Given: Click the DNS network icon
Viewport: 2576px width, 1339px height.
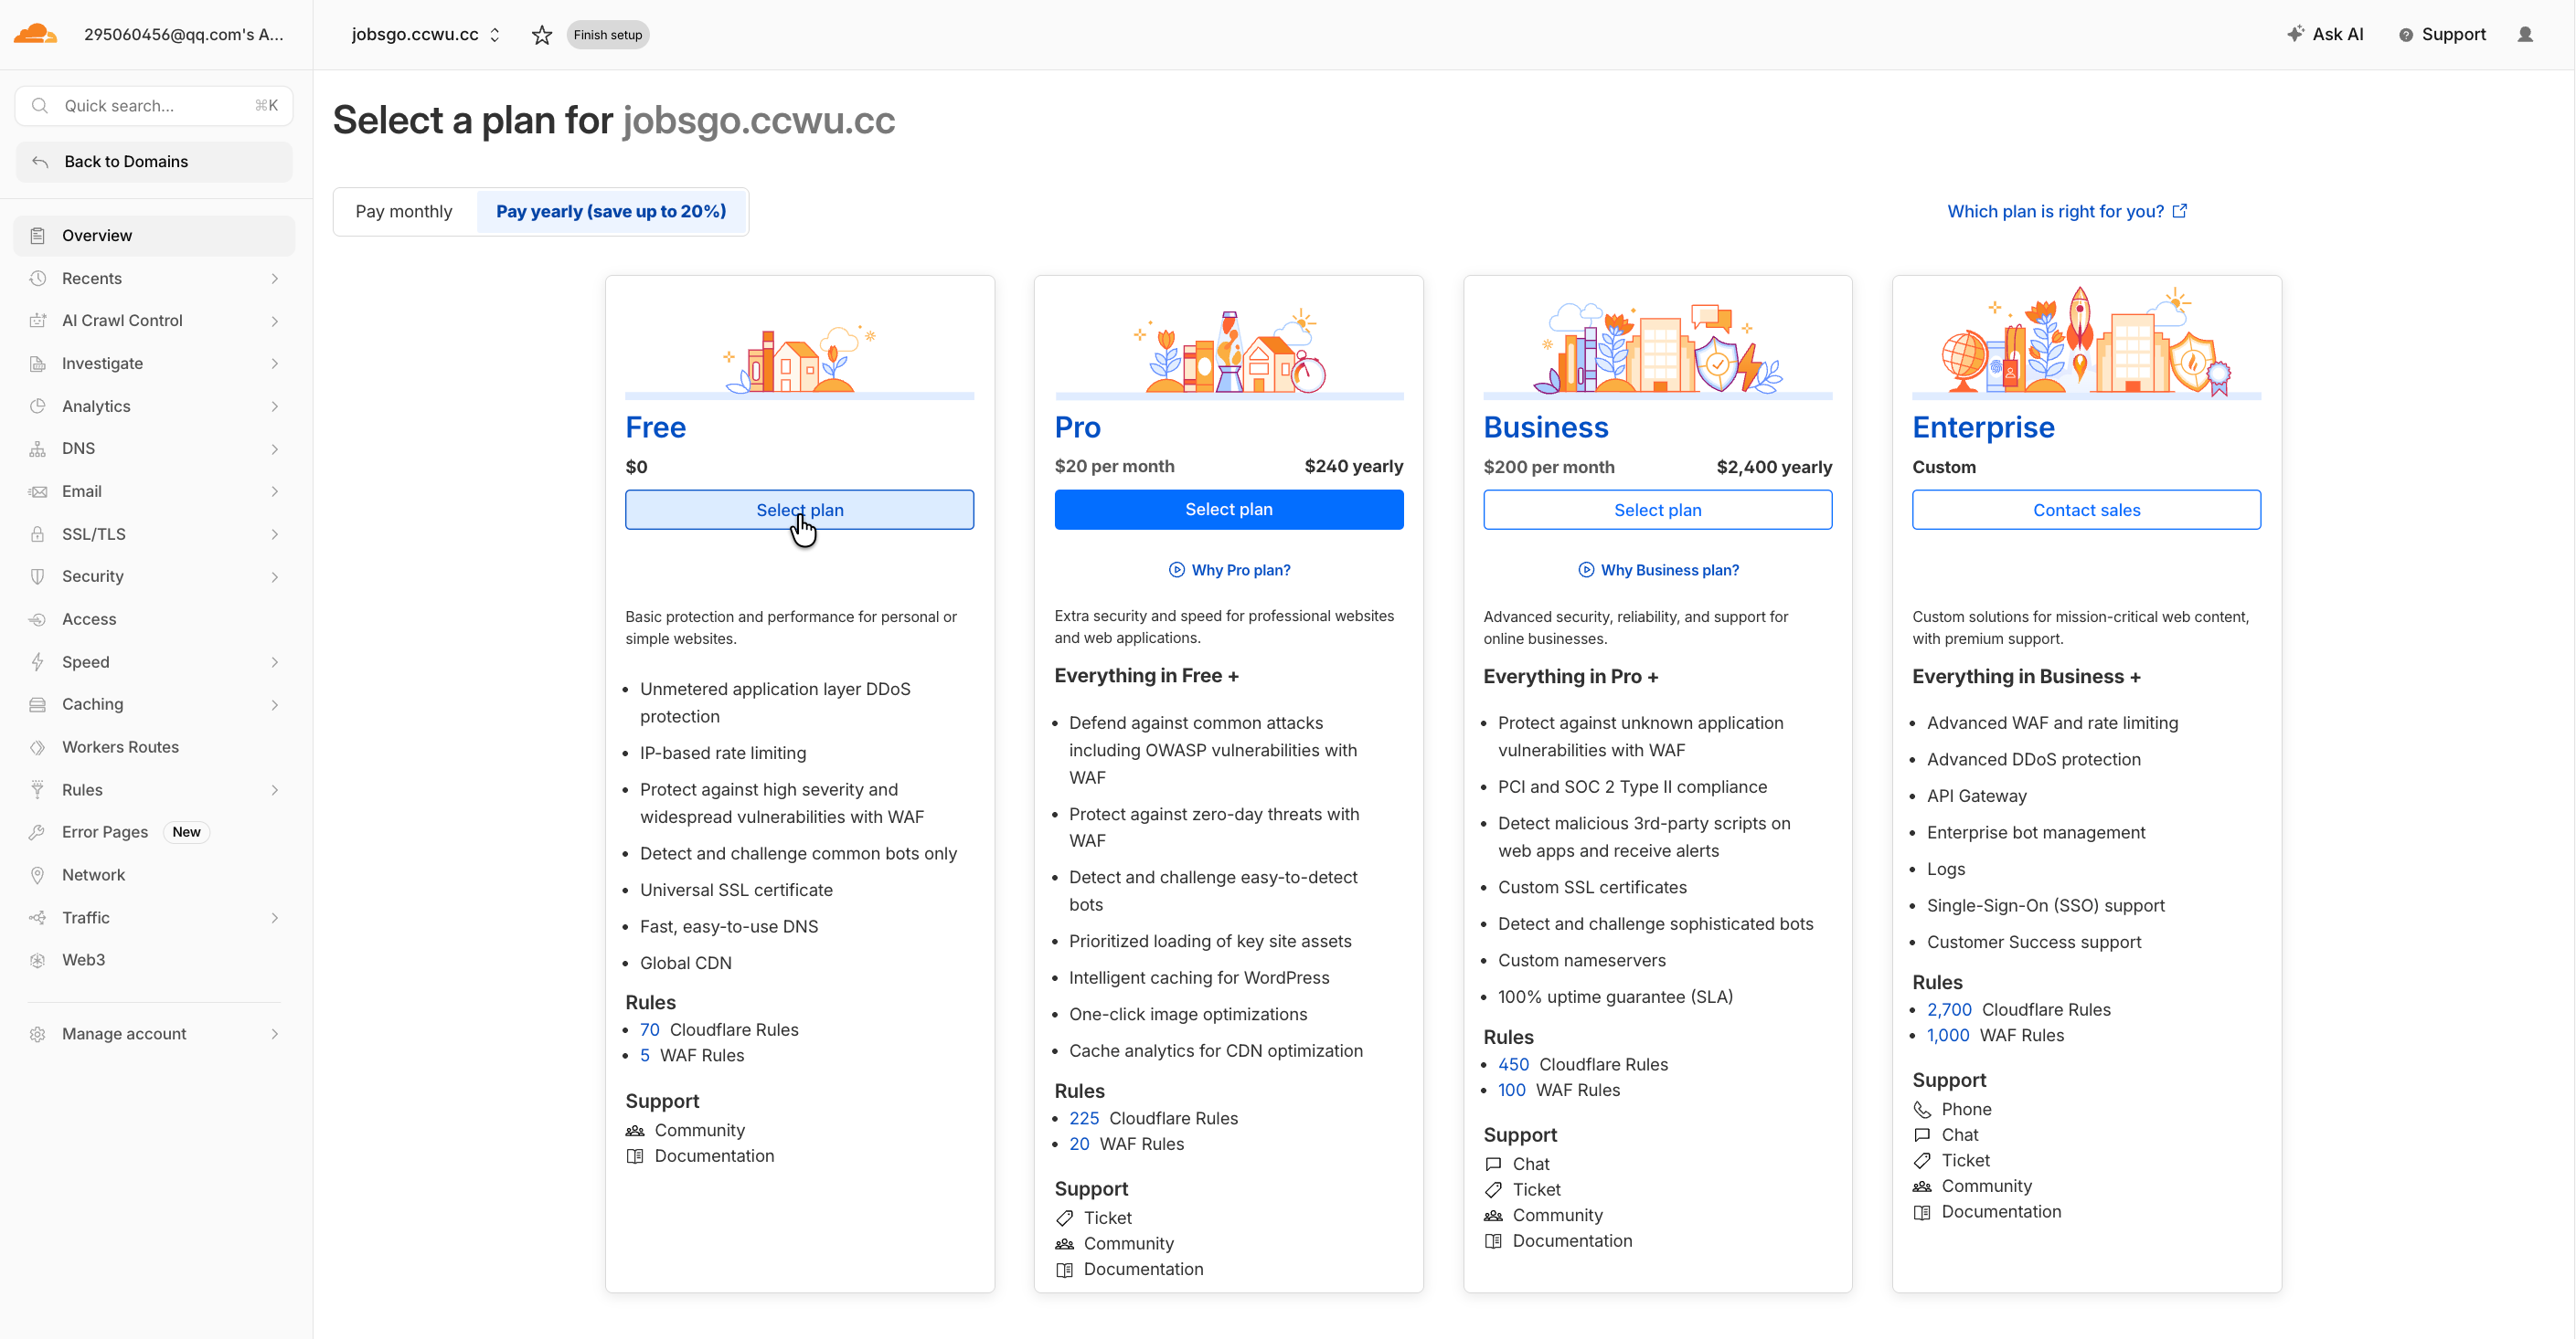Looking at the screenshot, I should pos(38,448).
